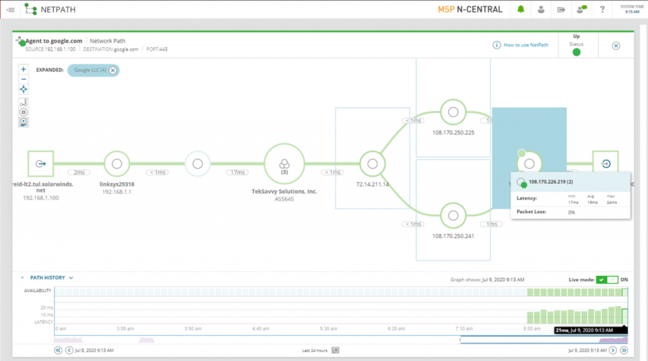Click the time range slider handle
Image resolution: width=648 pixels, height=361 pixels.
click(x=460, y=339)
